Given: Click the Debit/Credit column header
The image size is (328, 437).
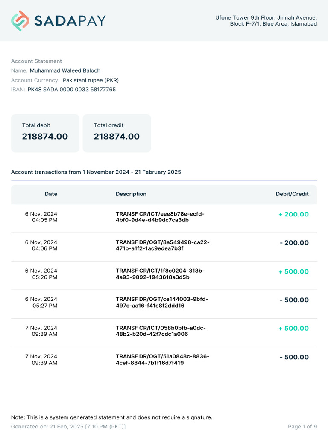Looking at the screenshot, I should (x=292, y=194).
